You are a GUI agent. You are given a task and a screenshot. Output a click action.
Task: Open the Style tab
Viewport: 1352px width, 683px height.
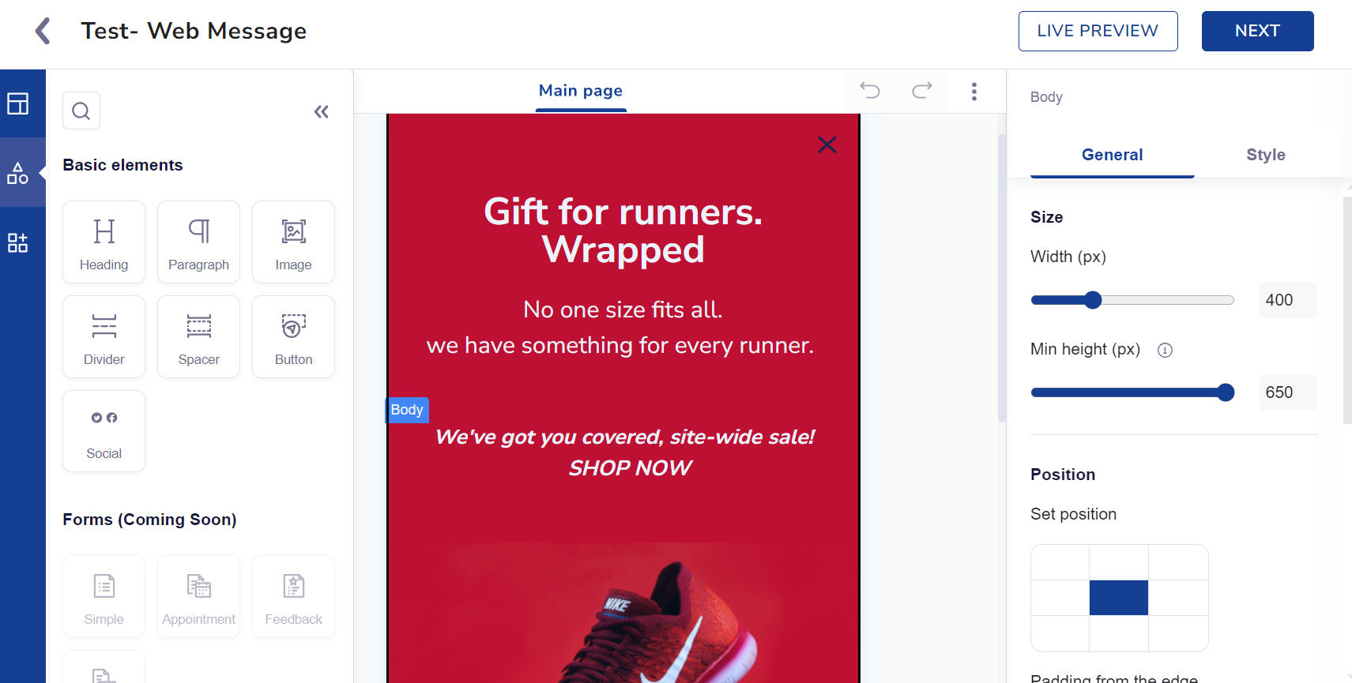[x=1266, y=155]
